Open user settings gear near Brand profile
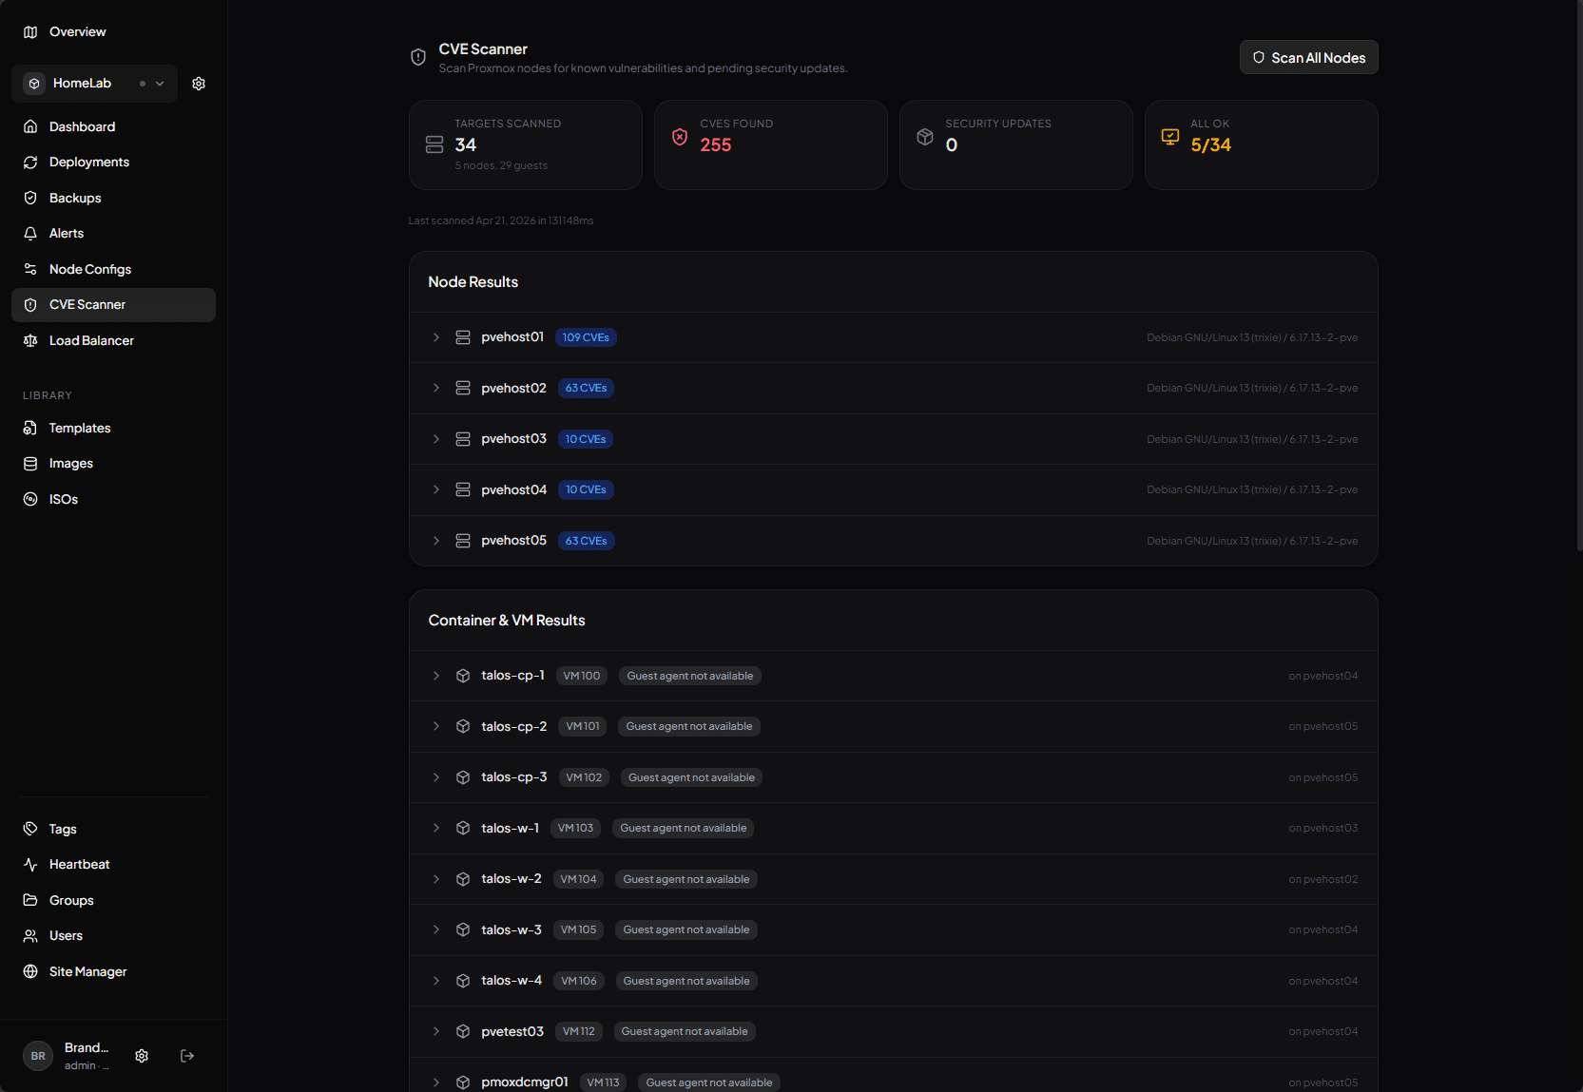Image resolution: width=1583 pixels, height=1092 pixels. click(x=142, y=1056)
